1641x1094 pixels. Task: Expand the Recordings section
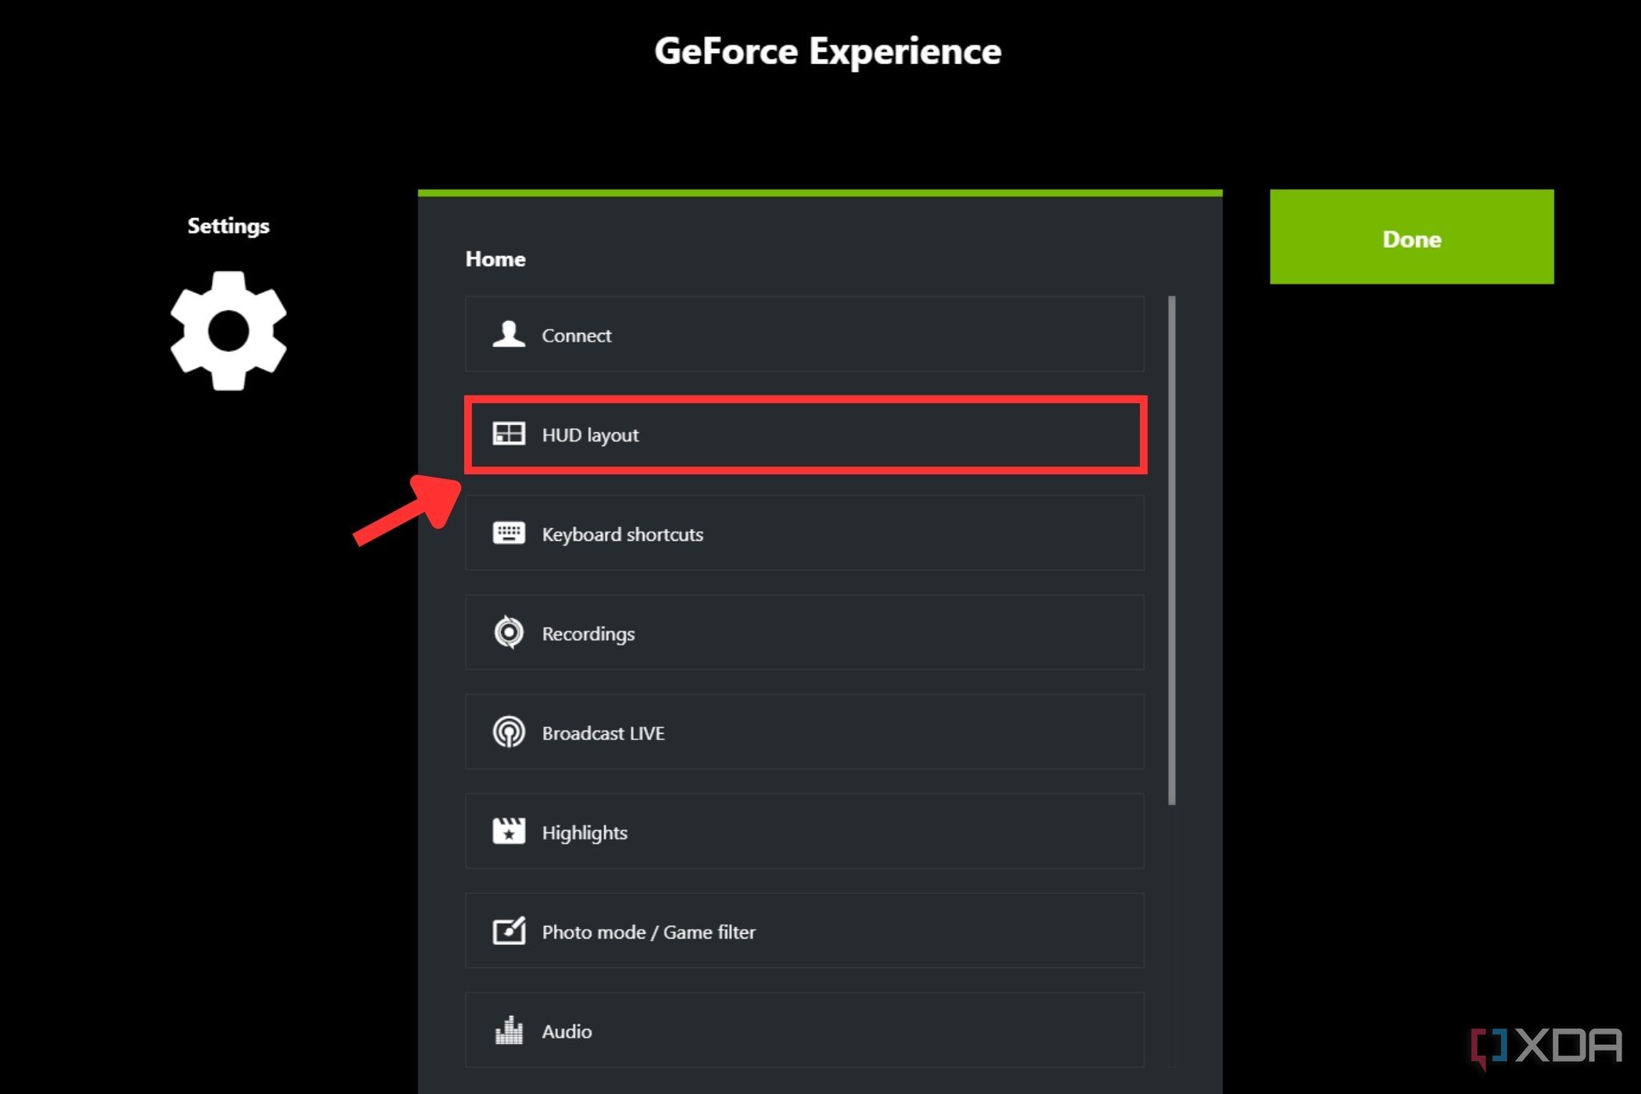tap(805, 634)
